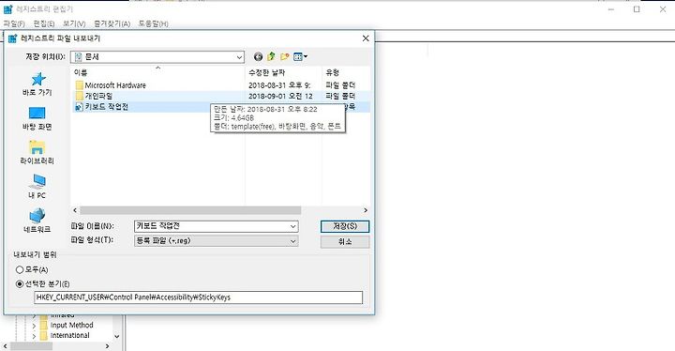Close the export registry file dialog

point(366,38)
